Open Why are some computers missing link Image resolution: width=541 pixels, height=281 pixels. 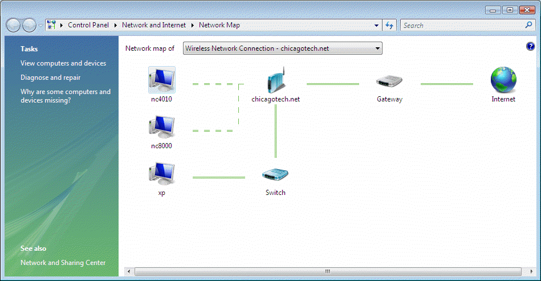click(x=66, y=96)
